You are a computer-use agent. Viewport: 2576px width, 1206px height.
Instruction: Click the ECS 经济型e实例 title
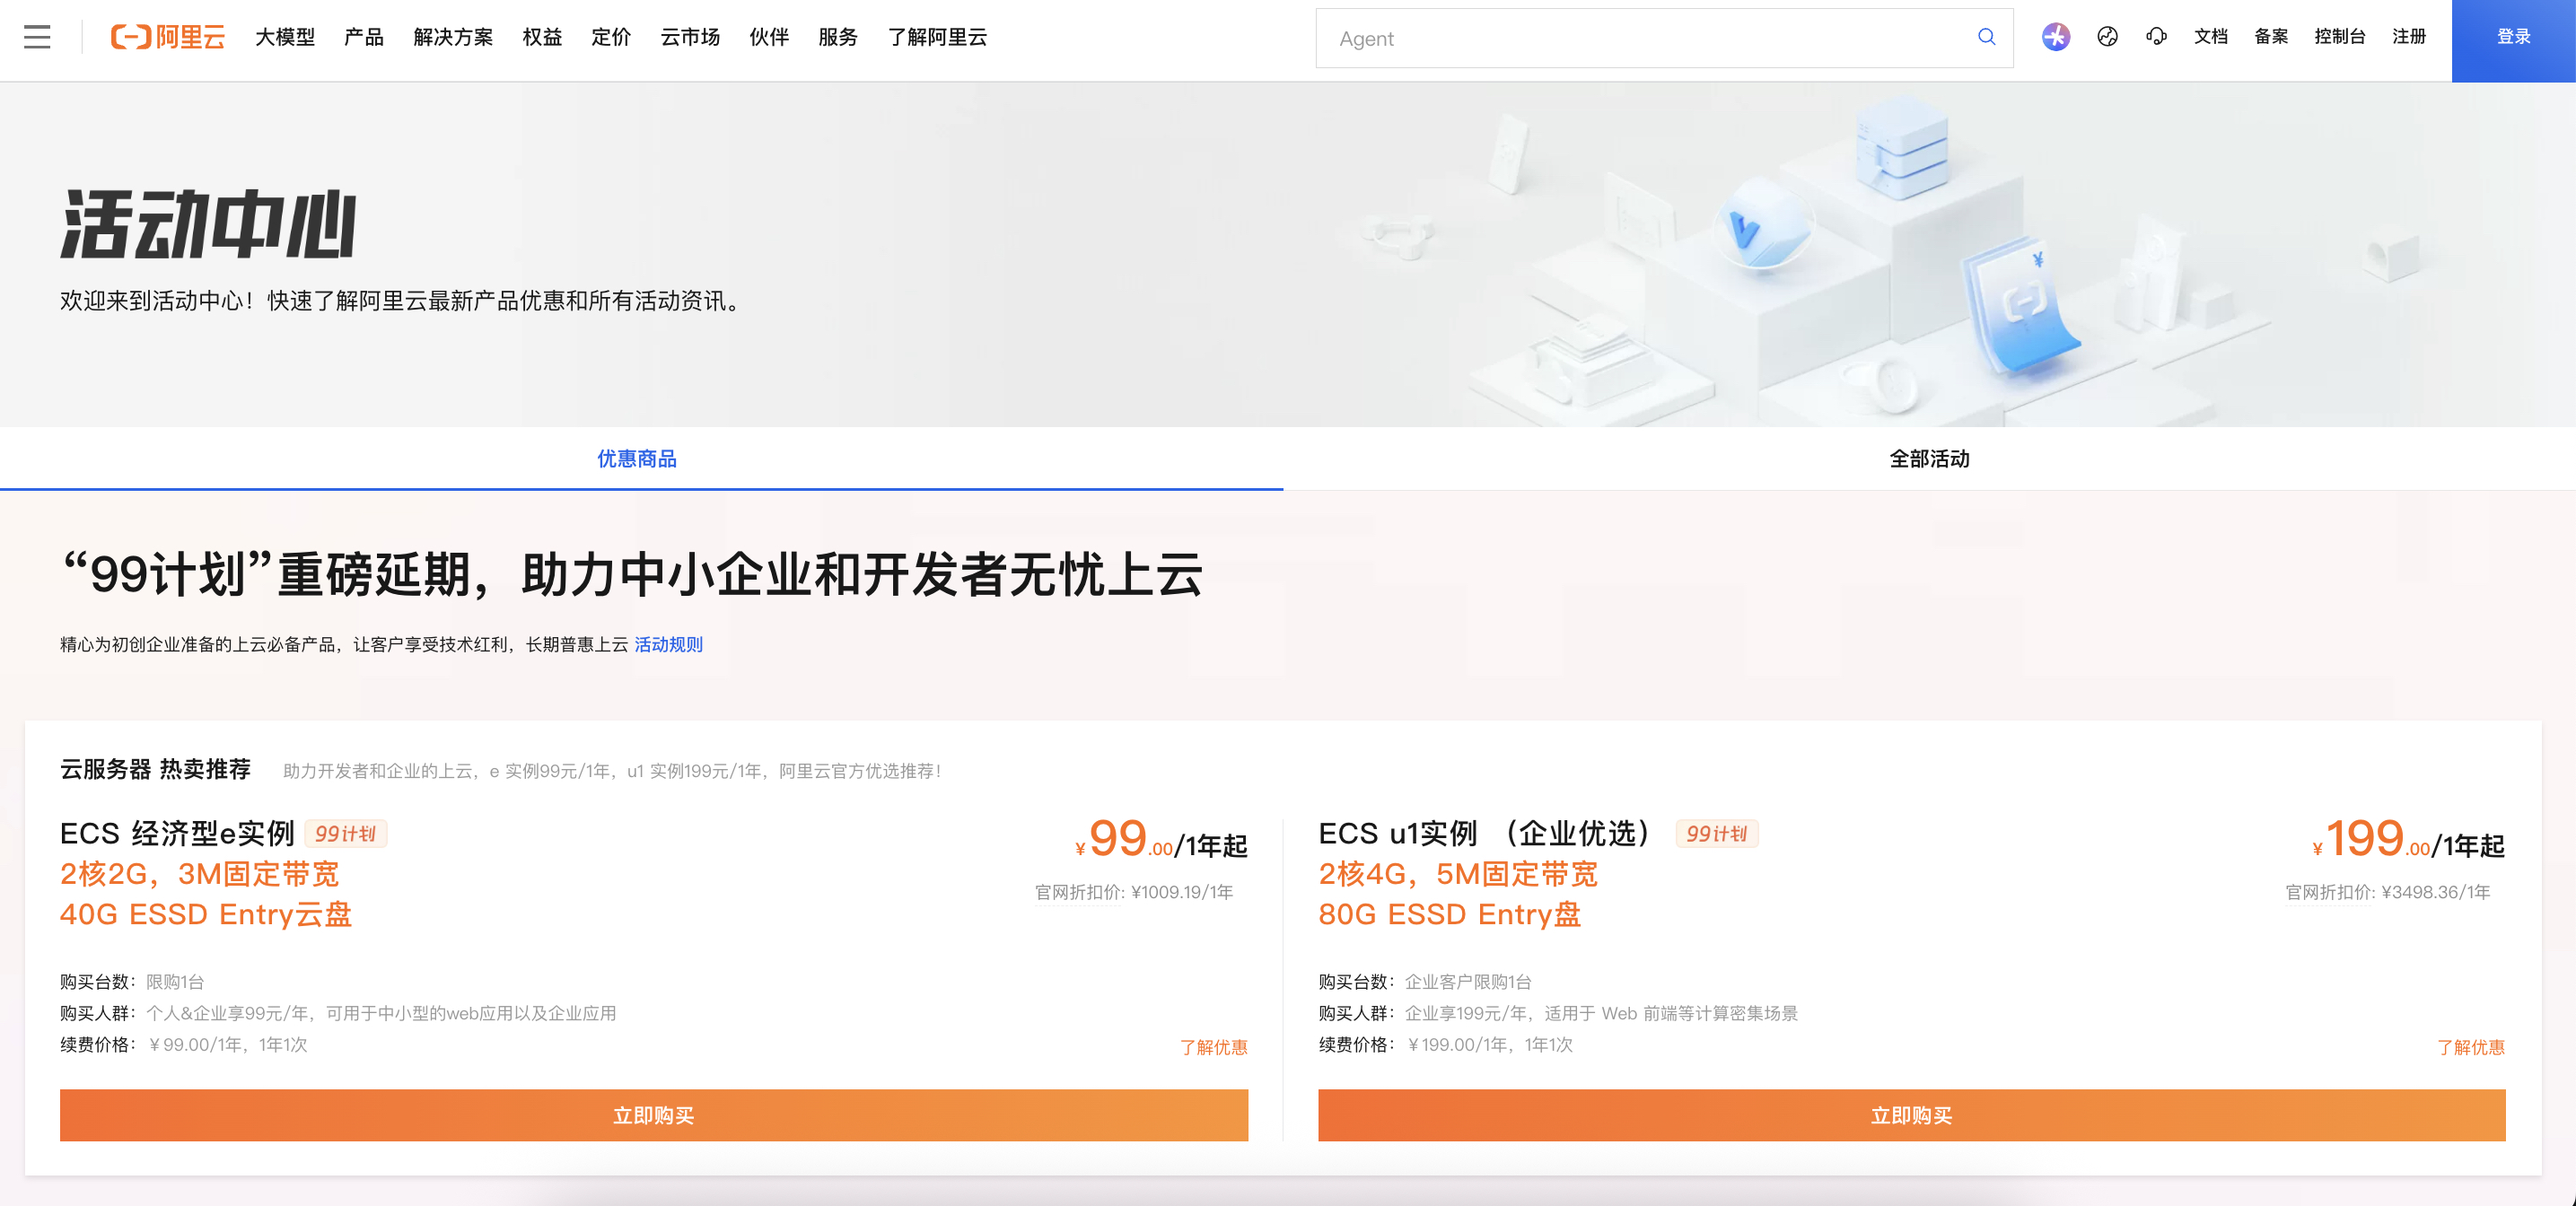point(177,833)
